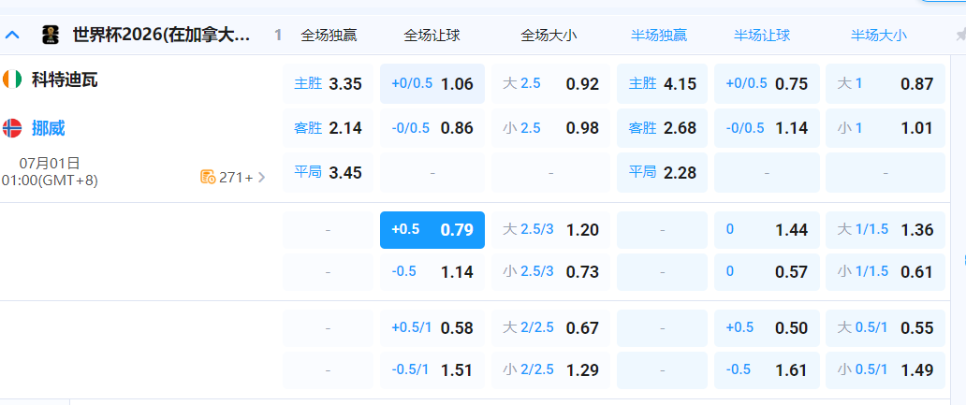Select half-time handicap 0 at 1.44
Viewport: 966px width, 405px height.
coord(767,230)
